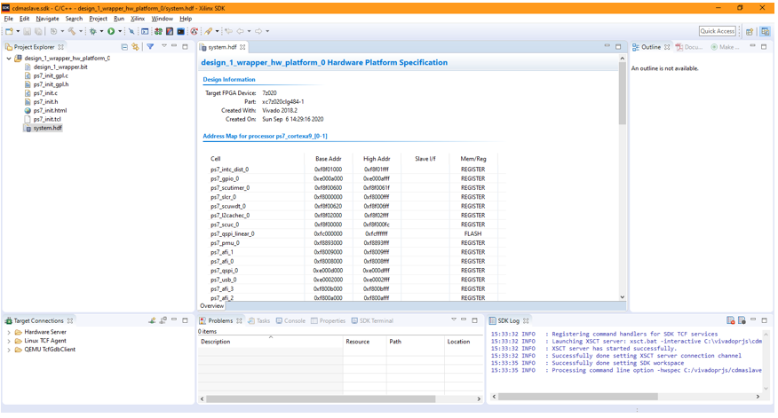
Task: Click the editor vertical scrollbar
Action: (x=623, y=92)
